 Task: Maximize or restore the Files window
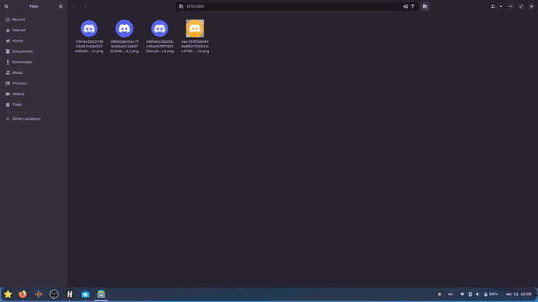pyautogui.click(x=521, y=6)
